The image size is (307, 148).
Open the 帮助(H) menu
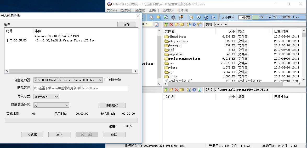click(x=183, y=10)
